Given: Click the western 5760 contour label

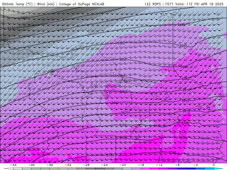Looking at the screenshot, I should tap(110, 155).
